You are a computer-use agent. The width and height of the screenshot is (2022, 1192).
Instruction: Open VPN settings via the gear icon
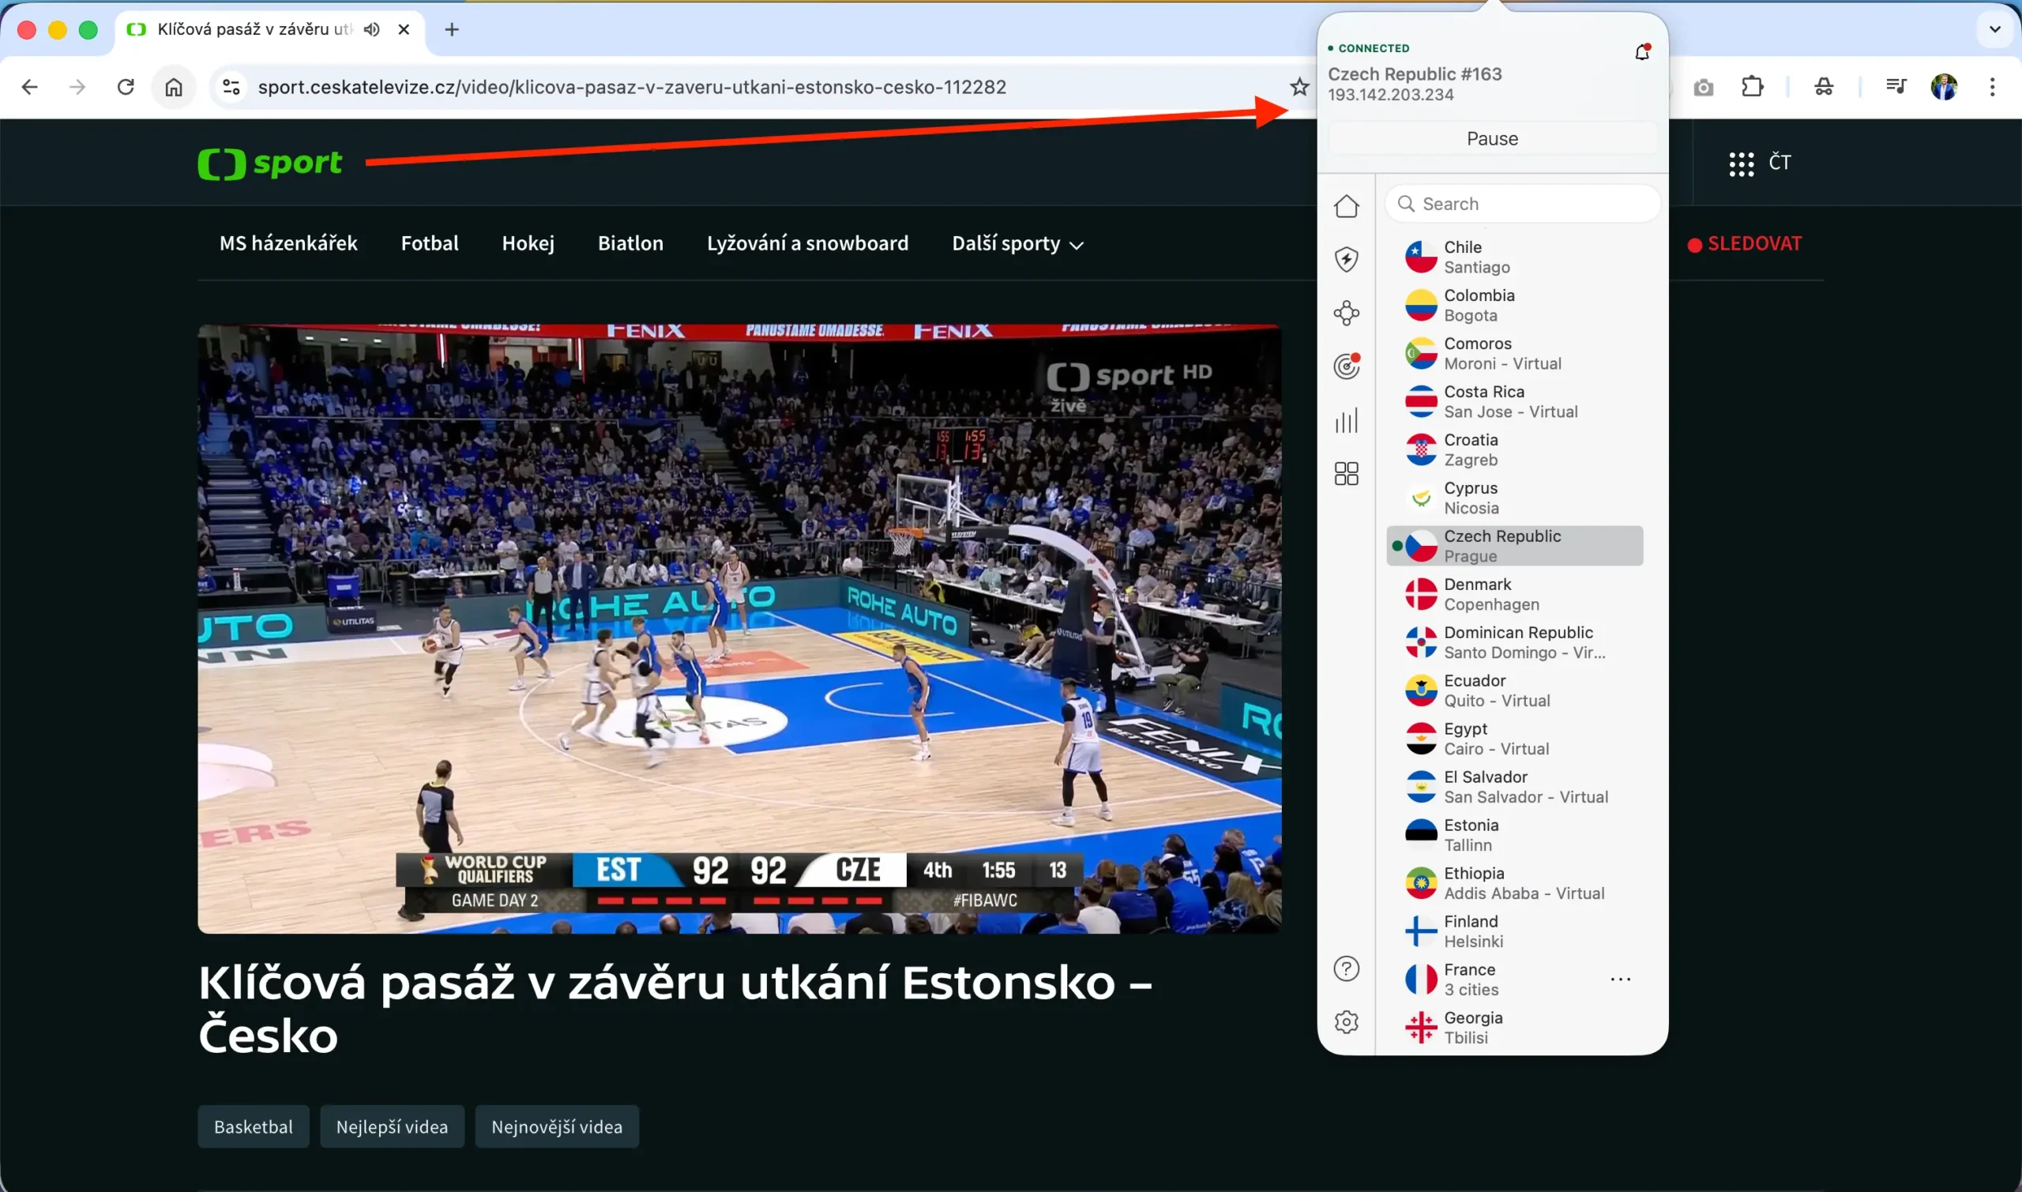pos(1347,1021)
